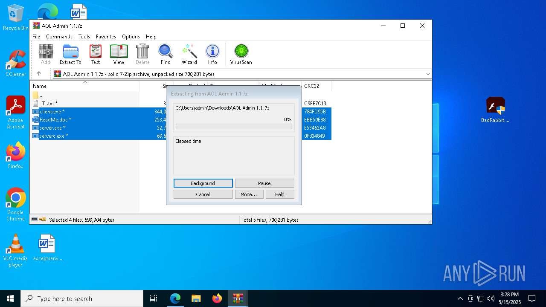Image resolution: width=546 pixels, height=307 pixels.
Task: Cancel the extraction
Action: click(x=203, y=194)
